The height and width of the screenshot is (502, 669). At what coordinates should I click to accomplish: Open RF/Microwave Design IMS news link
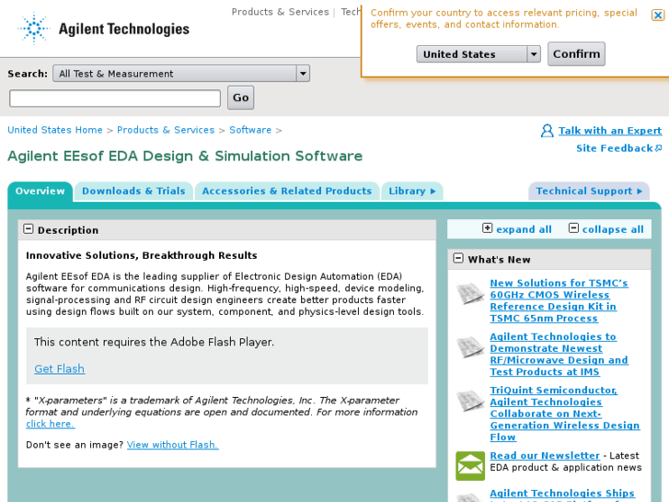(559, 355)
